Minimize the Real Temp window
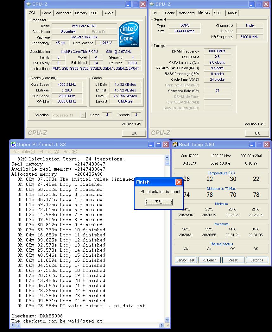Screen dimensions: 272x332 coord(252,145)
